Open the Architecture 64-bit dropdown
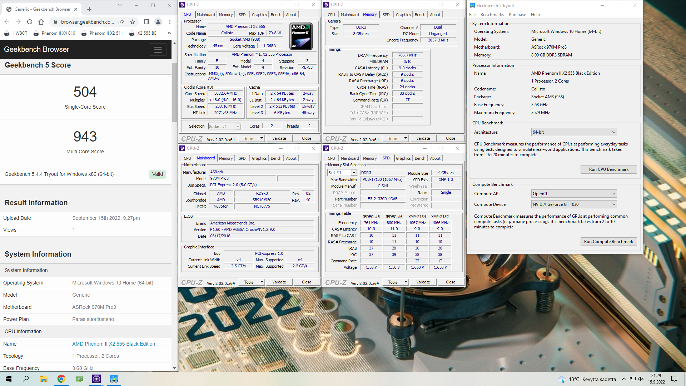This screenshot has height=386, width=686. [x=574, y=132]
